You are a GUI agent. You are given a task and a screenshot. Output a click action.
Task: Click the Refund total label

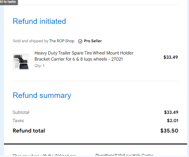[x=29, y=131]
